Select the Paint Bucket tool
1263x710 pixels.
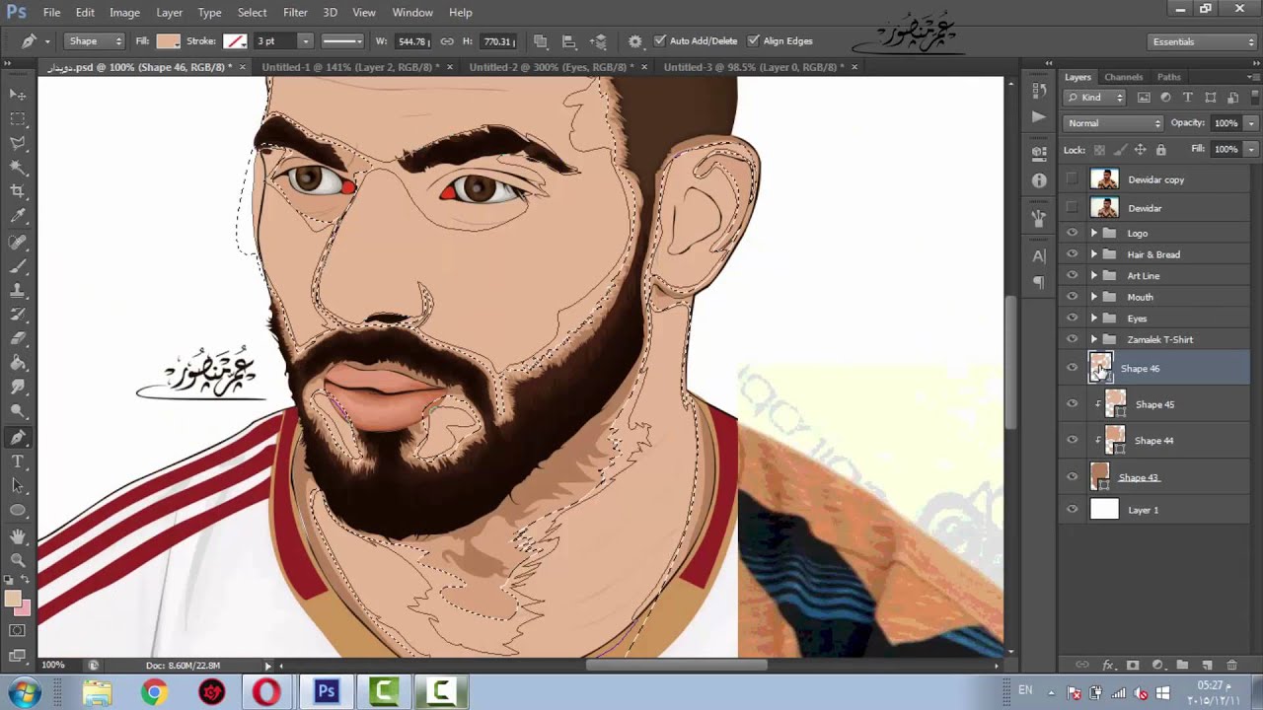pos(18,364)
